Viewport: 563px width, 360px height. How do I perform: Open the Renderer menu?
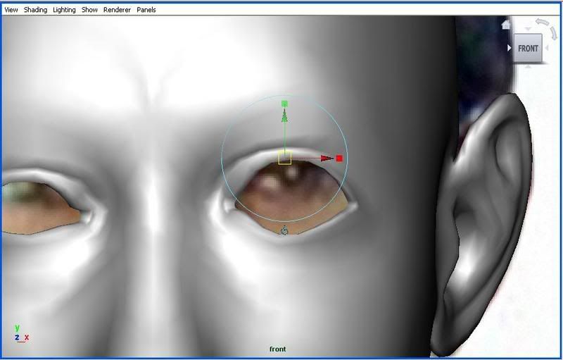[117, 10]
